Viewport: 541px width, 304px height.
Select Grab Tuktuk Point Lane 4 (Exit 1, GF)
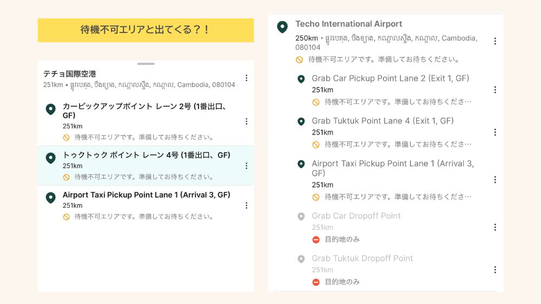(382, 121)
